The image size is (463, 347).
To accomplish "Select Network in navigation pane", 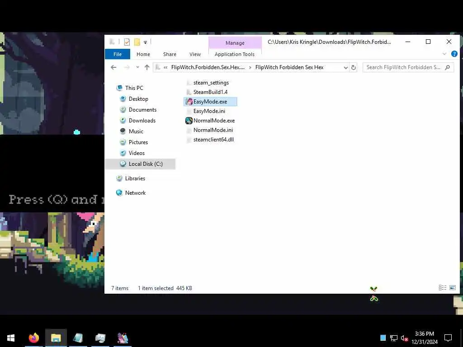I will pyautogui.click(x=135, y=192).
